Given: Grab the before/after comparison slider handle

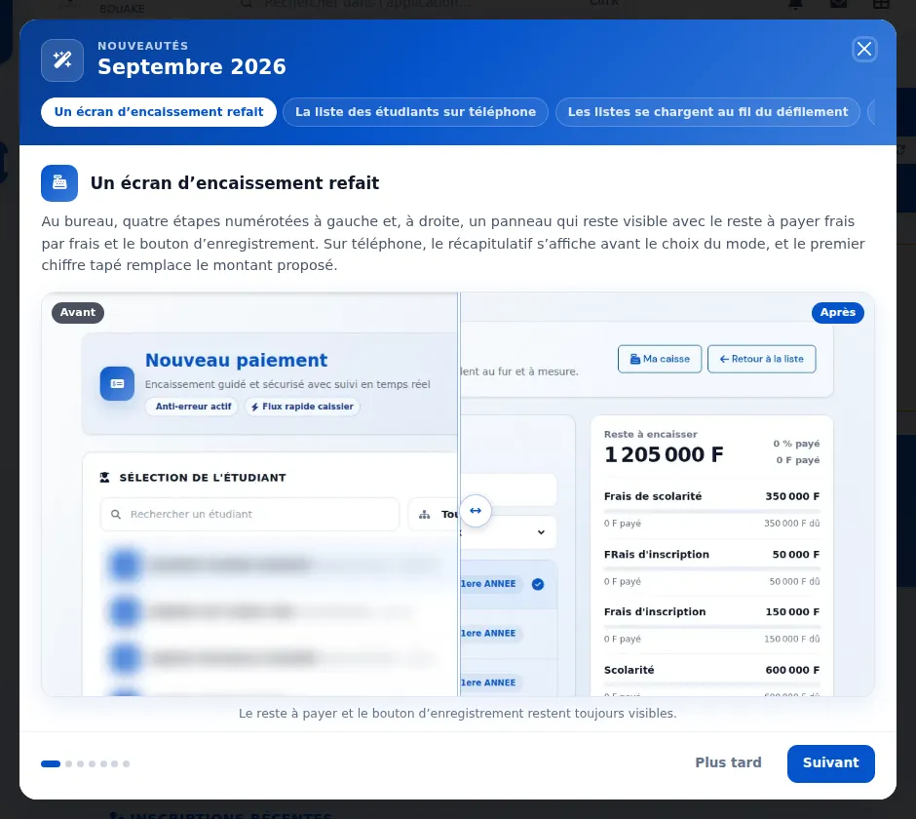Looking at the screenshot, I should (x=476, y=511).
